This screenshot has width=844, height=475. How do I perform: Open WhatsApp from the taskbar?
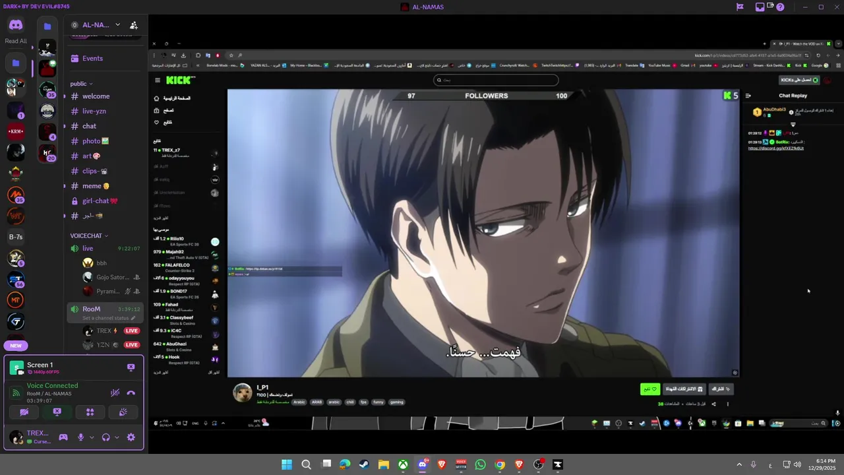tap(480, 464)
